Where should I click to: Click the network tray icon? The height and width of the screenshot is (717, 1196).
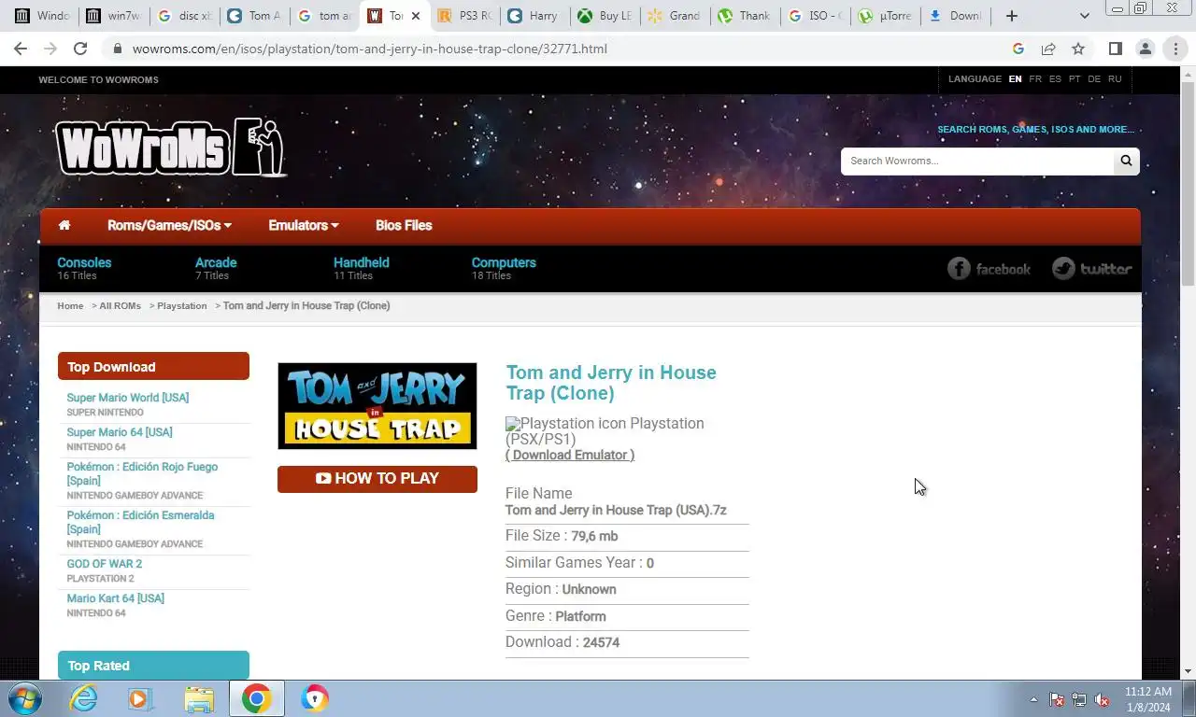pyautogui.click(x=1079, y=699)
